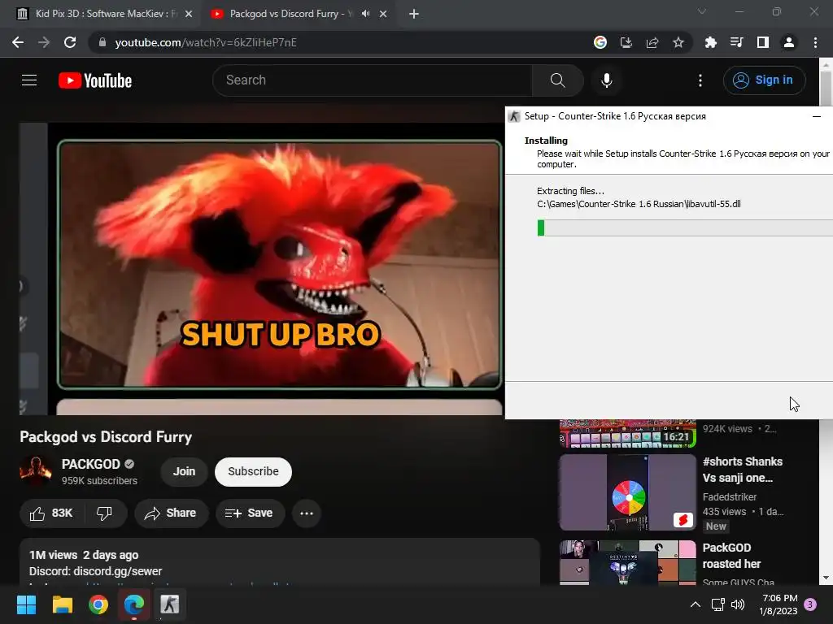Open media controls icon in Chrome toolbar

tap(736, 42)
